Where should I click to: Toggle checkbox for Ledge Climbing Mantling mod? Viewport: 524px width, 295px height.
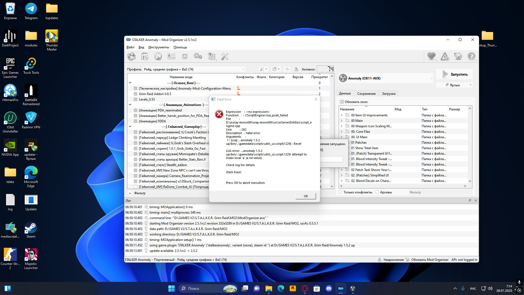[136, 138]
